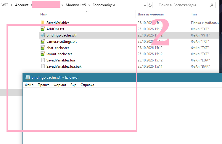Go to WTF in breadcrumb path
Viewport: 222px width, 144px height.
click(5, 5)
